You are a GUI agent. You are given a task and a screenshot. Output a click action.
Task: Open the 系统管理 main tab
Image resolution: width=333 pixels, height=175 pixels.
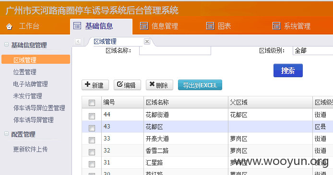(297, 26)
